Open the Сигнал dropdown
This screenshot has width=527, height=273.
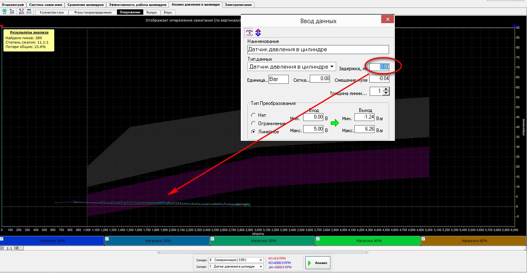tap(236, 266)
